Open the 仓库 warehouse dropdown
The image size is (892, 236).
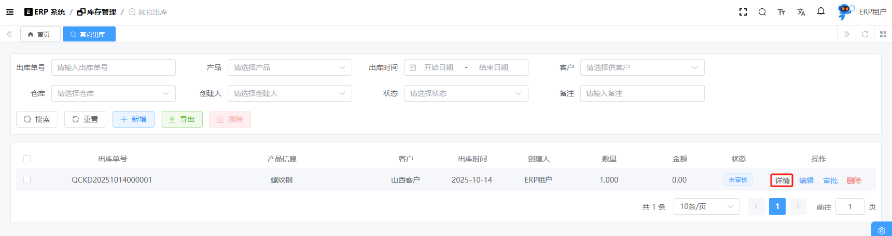(113, 93)
